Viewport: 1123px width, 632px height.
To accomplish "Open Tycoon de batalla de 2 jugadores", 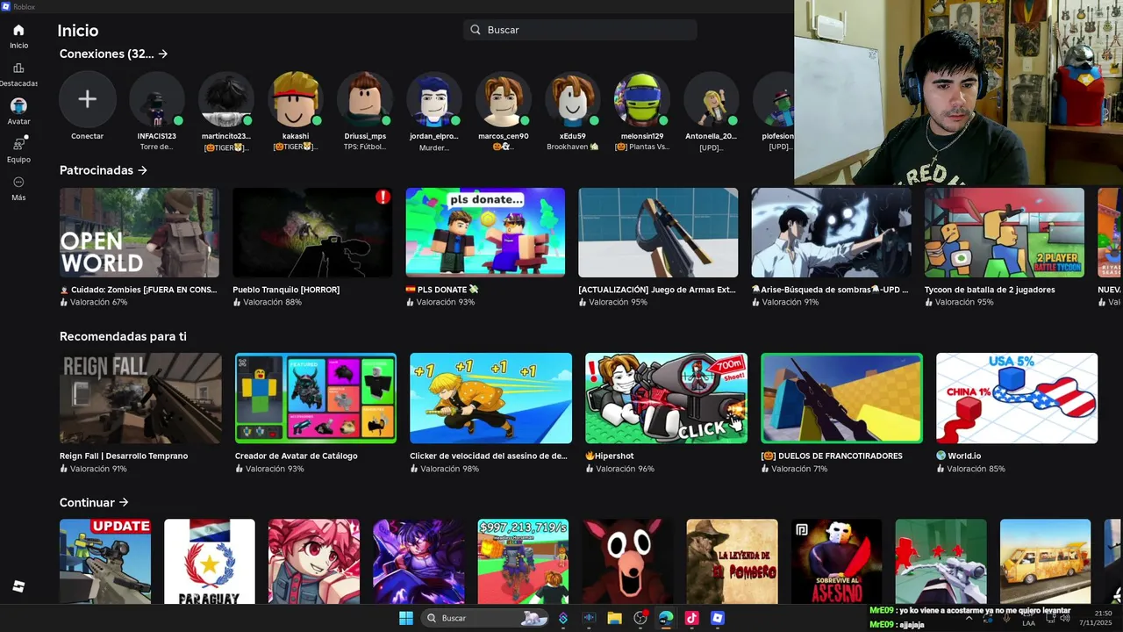I will pos(1004,233).
